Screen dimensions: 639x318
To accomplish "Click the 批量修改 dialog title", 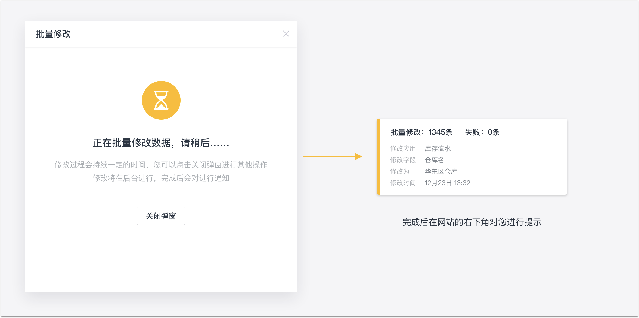I will point(53,34).
